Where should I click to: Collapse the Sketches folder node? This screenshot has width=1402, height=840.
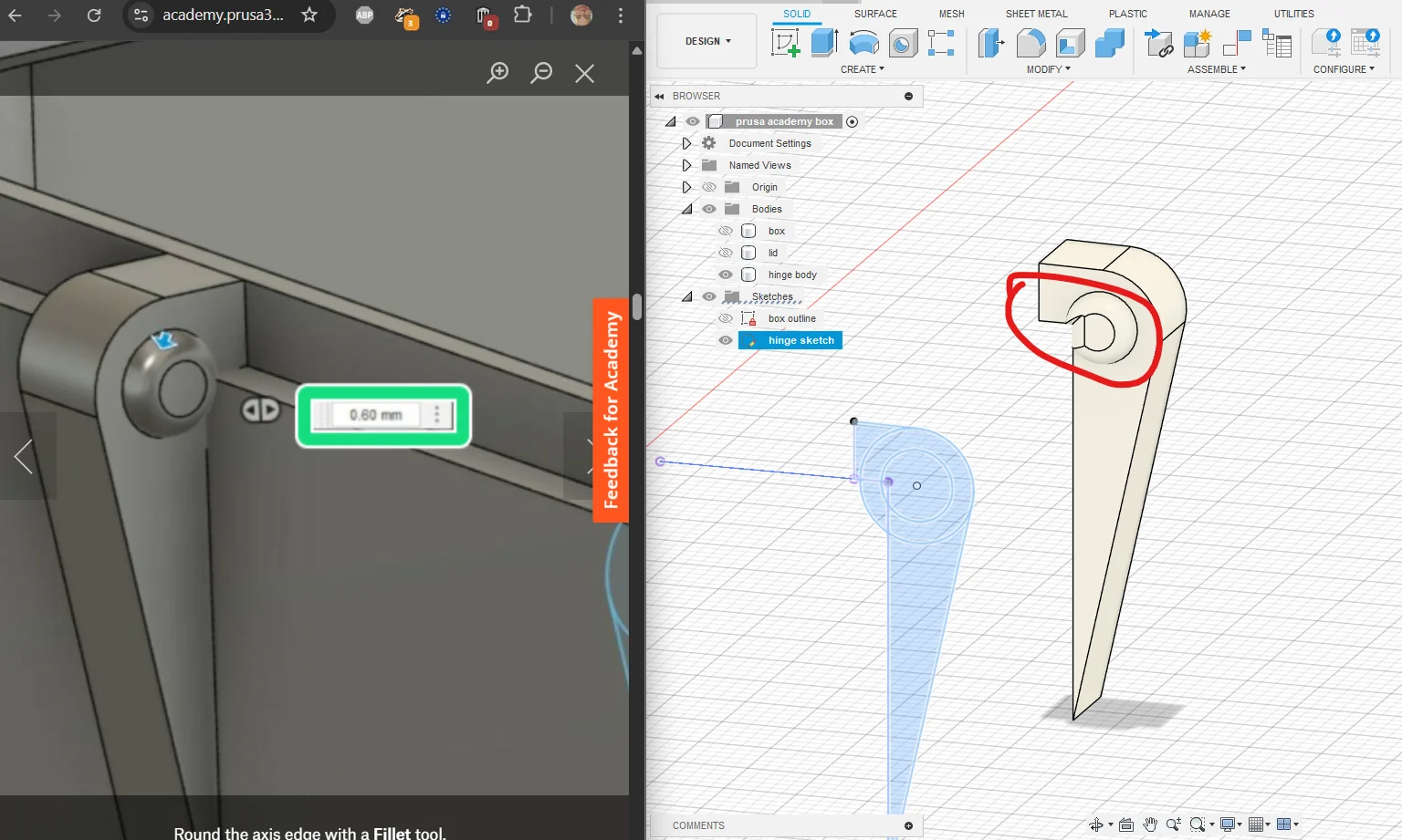coord(687,296)
